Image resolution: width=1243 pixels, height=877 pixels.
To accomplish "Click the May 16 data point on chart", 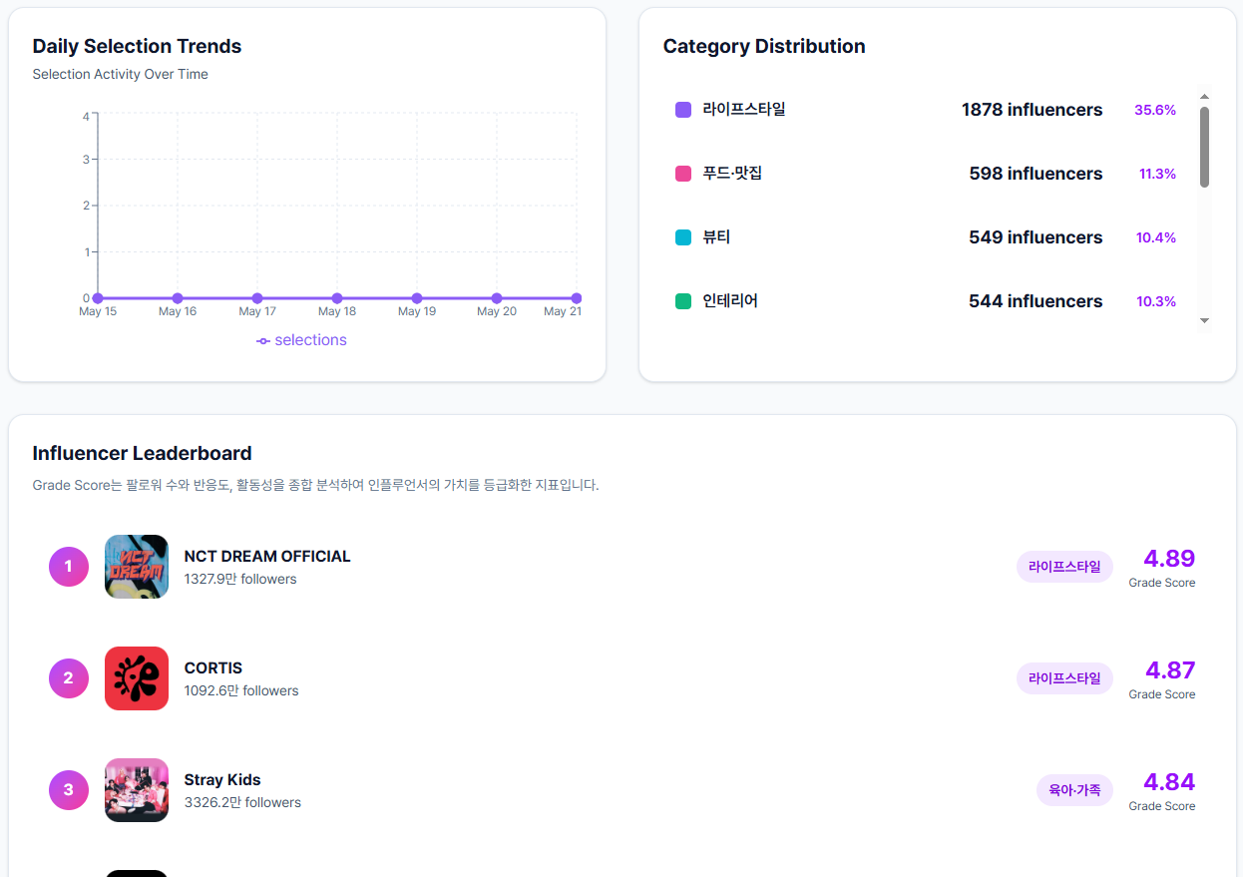I will click(x=178, y=298).
